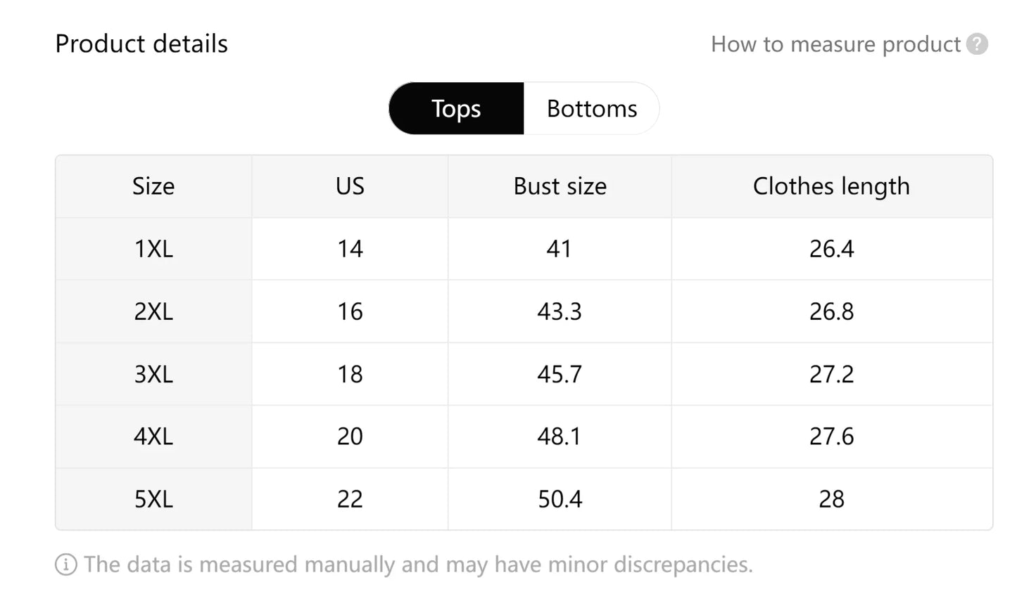Select the Tops tab
Screen dimensions: 1017x608
click(456, 108)
